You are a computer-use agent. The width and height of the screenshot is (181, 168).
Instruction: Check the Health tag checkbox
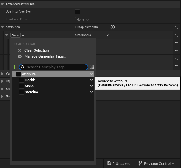click(x=22, y=80)
